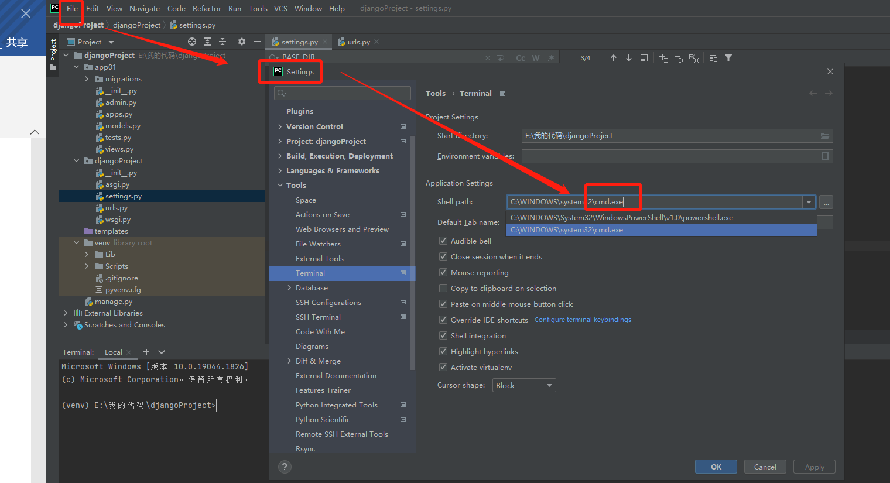Toggle Mouse reporting checkbox

coord(443,272)
